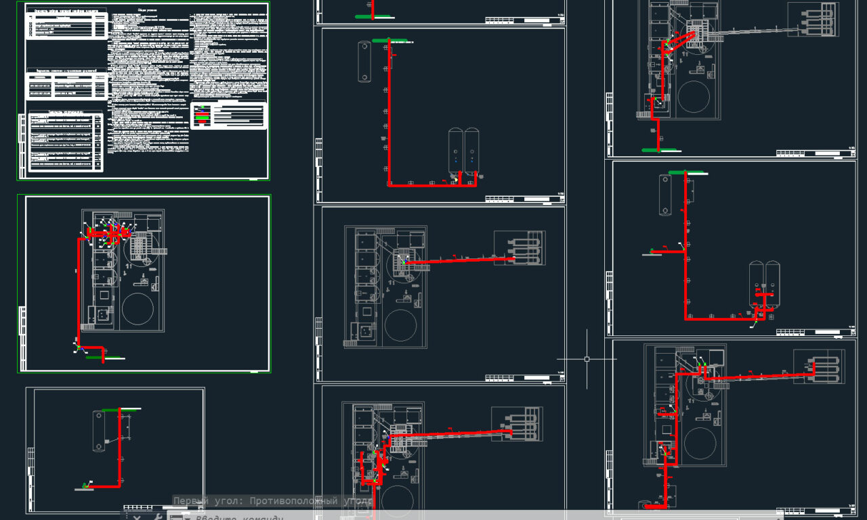Viewport: 867px width, 520px height.
Task: Open command line customization wrench
Action: pos(158,517)
